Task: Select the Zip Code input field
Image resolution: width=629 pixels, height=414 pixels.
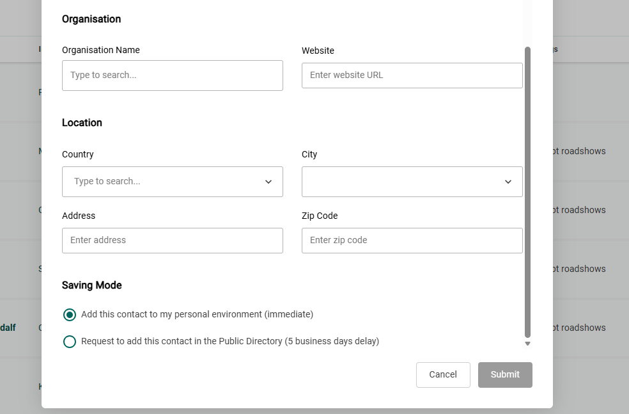Action: point(412,241)
